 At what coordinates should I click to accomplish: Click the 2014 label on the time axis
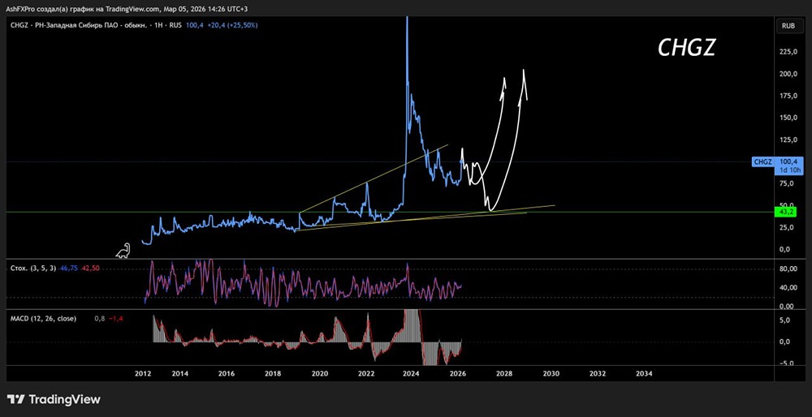click(x=179, y=373)
